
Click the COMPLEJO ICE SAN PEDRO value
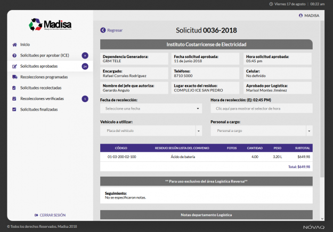[x=198, y=90]
